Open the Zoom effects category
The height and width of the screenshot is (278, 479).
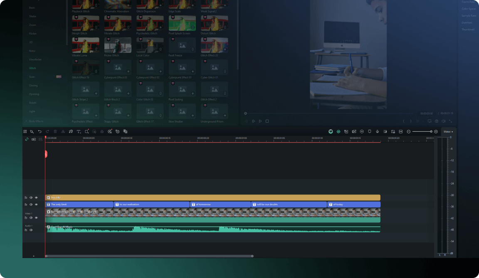click(x=32, y=25)
